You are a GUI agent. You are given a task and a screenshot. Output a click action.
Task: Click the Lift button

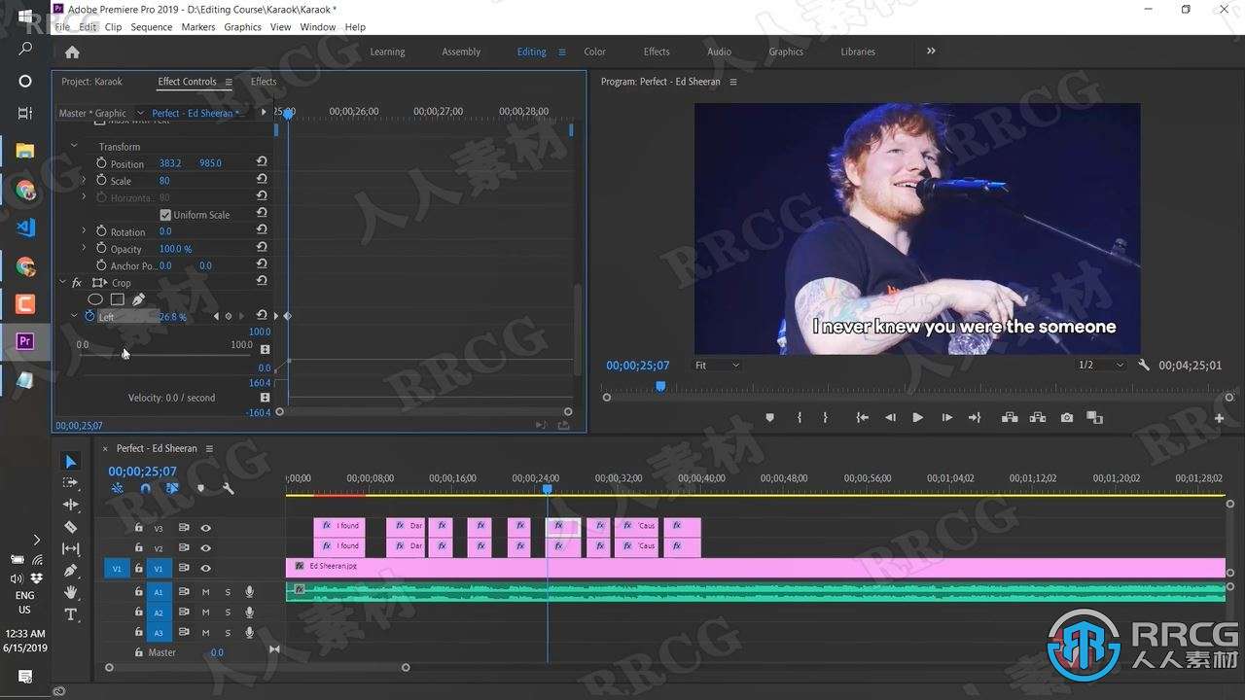pos(1010,418)
